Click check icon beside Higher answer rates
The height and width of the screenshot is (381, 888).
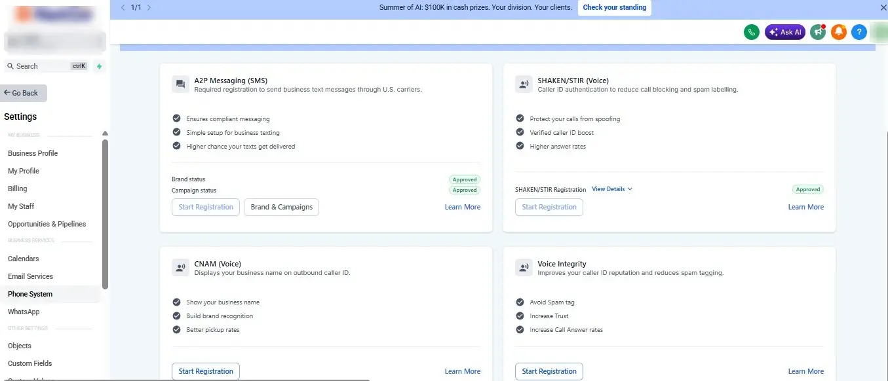(x=520, y=146)
